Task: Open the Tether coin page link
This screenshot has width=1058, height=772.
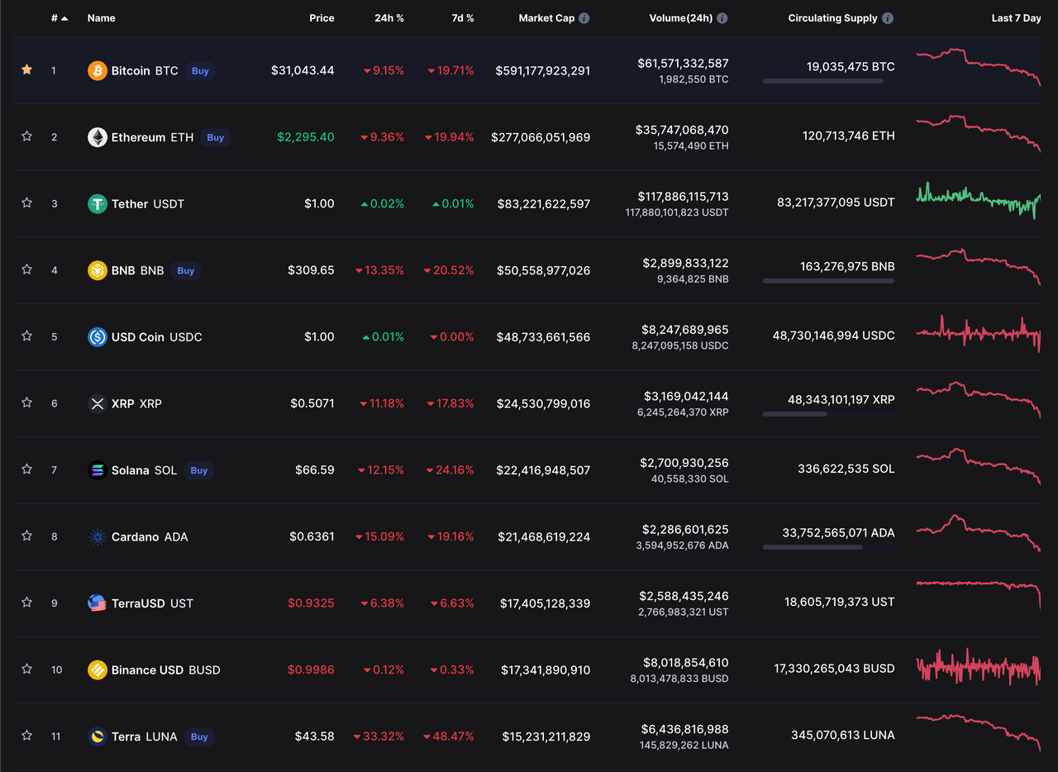Action: click(x=148, y=204)
